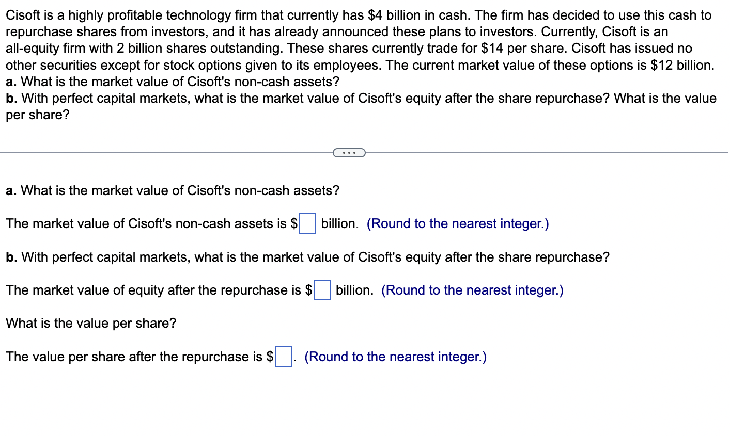Click the value per share answer box
Image resolution: width=730 pixels, height=436 pixels.
click(283, 358)
